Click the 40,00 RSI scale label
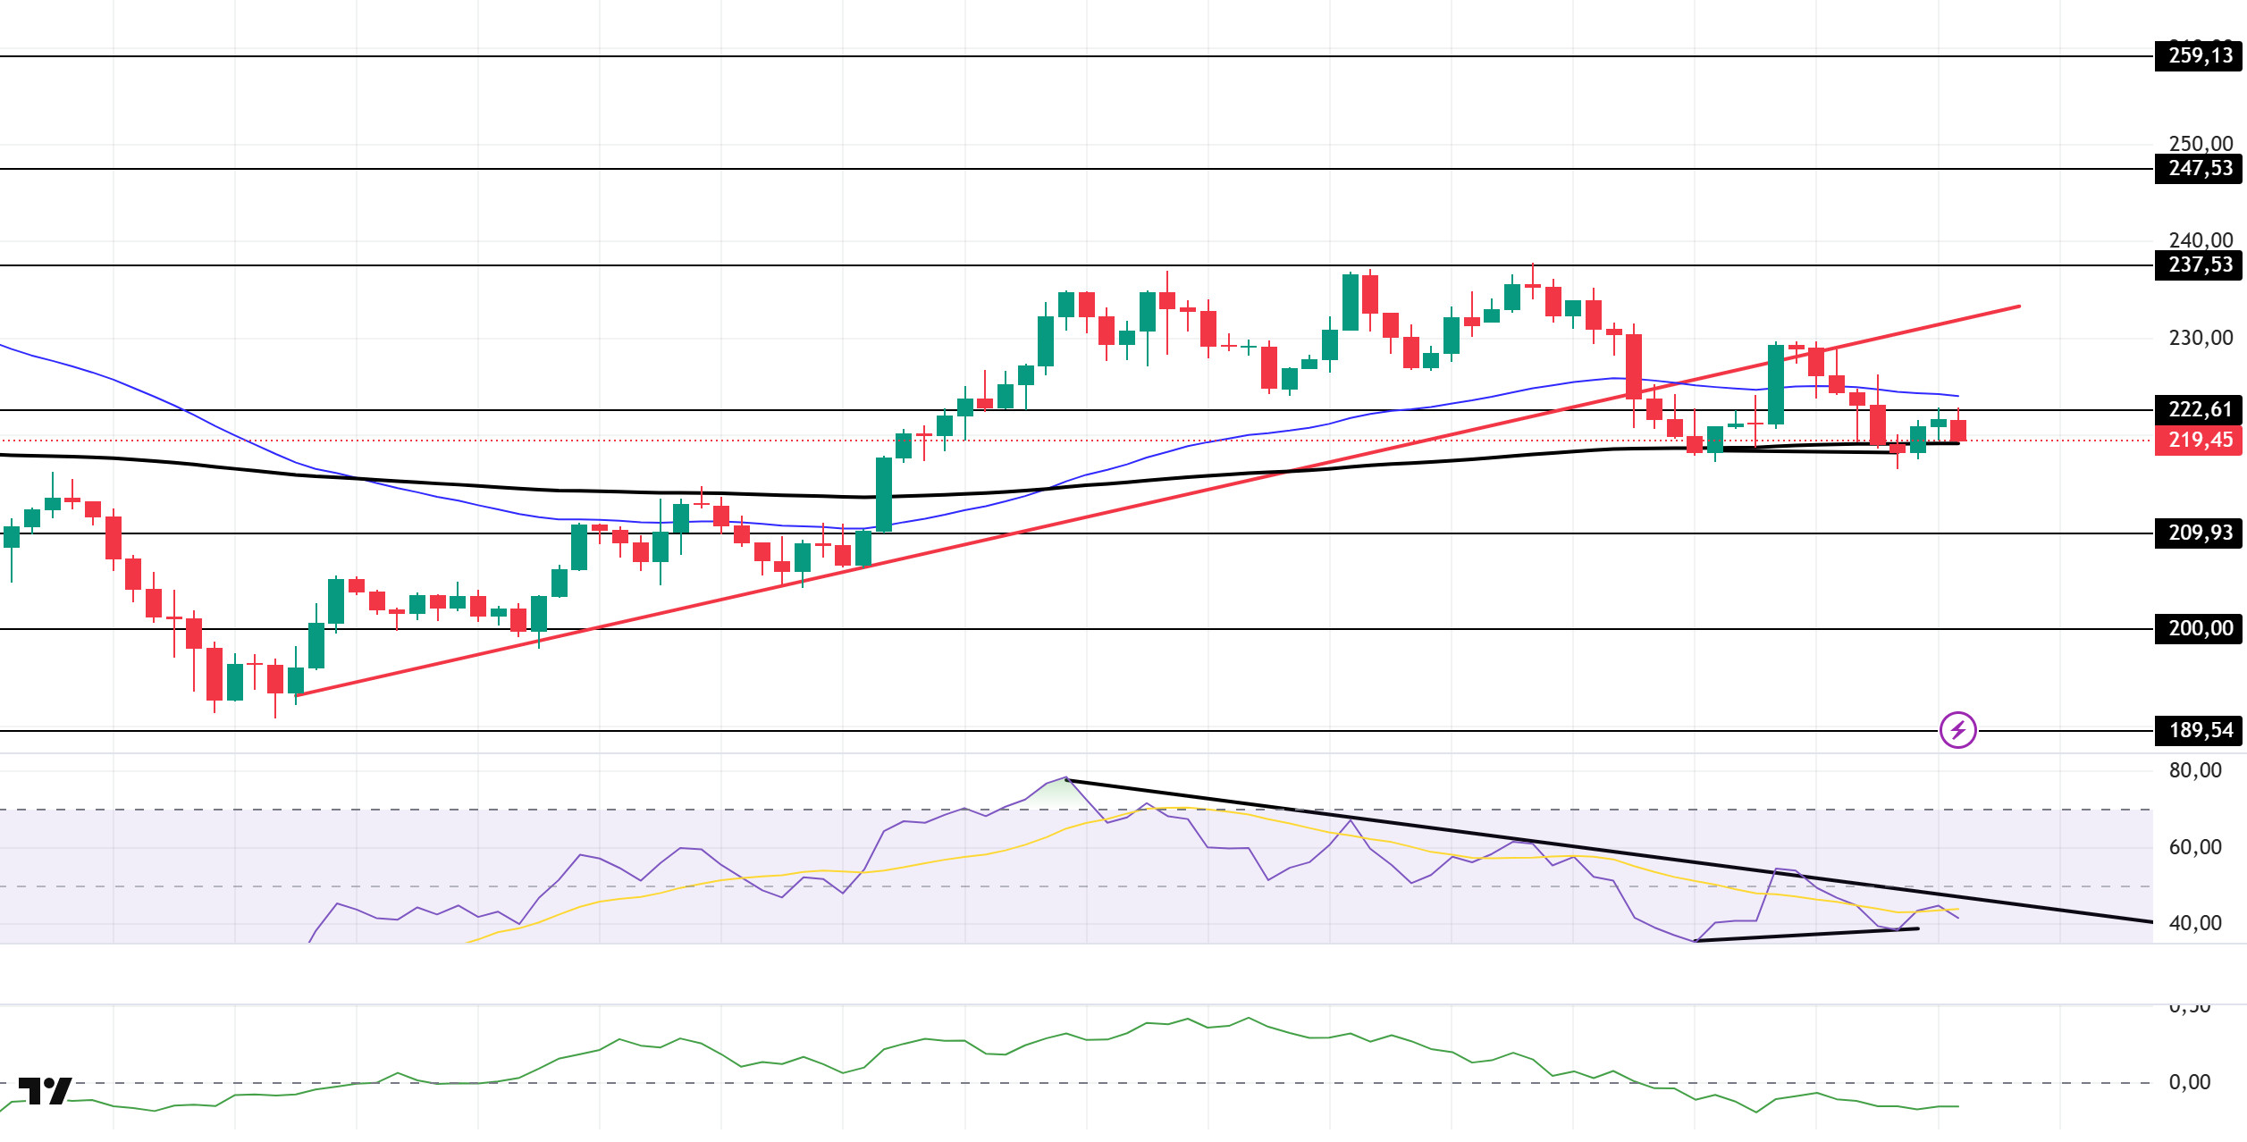 click(2194, 924)
